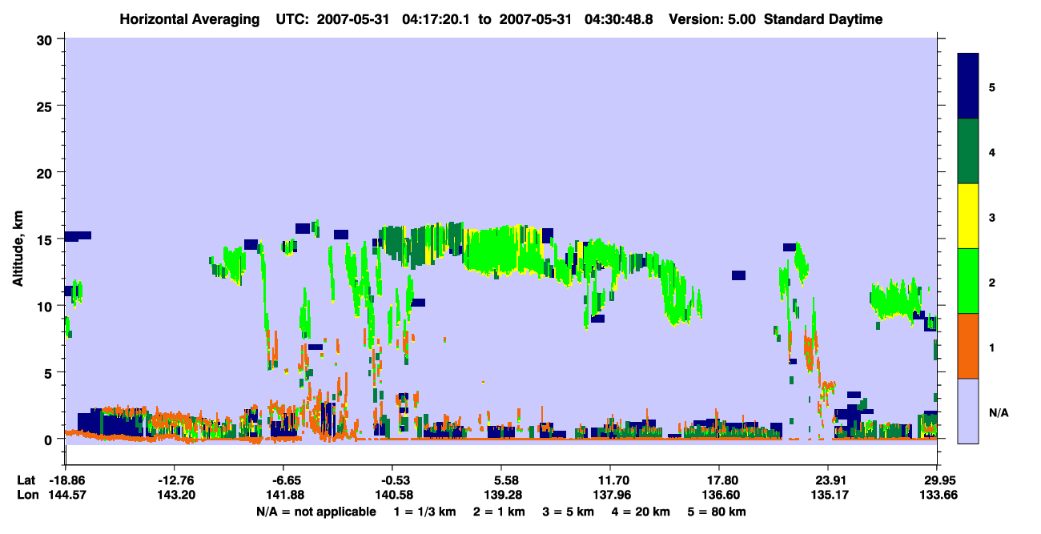Click the bright green colorbar segment labeled 2
1041x534 pixels.
coord(968,281)
